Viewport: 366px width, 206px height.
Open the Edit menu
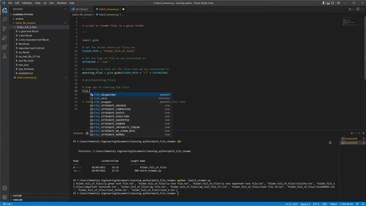[17, 3]
